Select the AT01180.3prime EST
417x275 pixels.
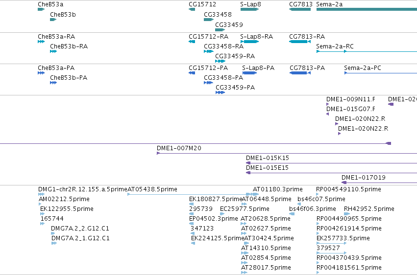click(256, 194)
